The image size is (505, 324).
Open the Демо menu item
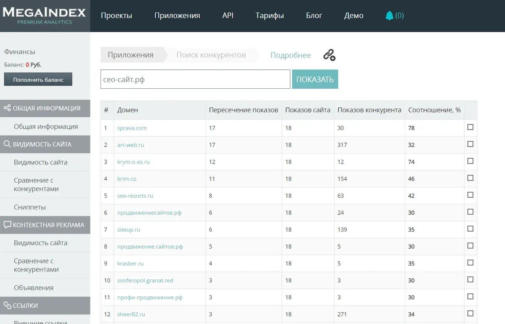tap(354, 16)
